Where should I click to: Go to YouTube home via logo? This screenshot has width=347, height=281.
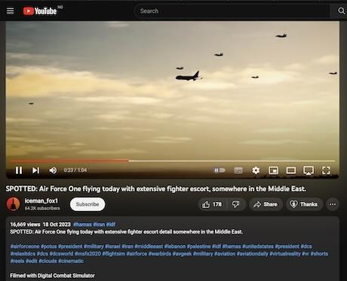40,11
